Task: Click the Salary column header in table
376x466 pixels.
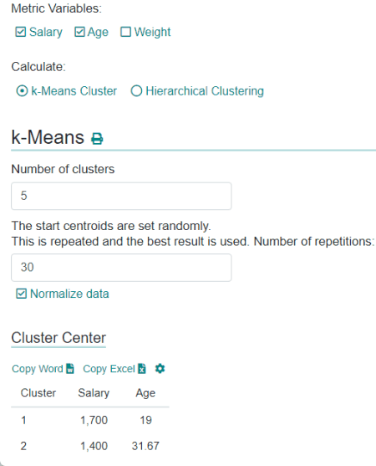Action: 94,393
